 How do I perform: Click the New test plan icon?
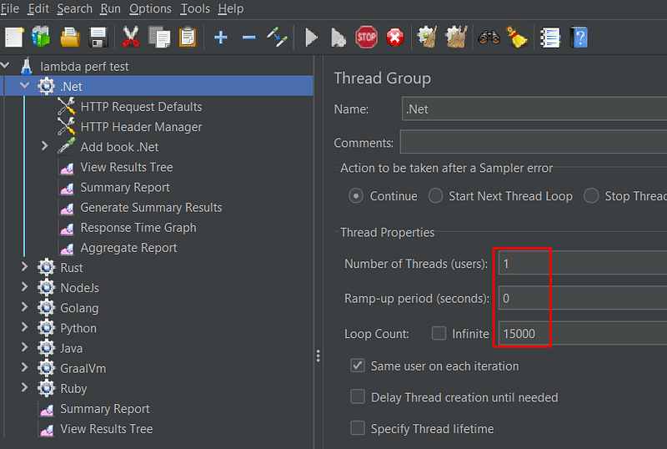(x=14, y=38)
